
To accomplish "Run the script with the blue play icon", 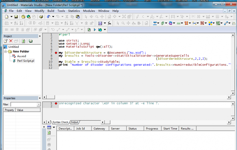I will click(95, 30).
